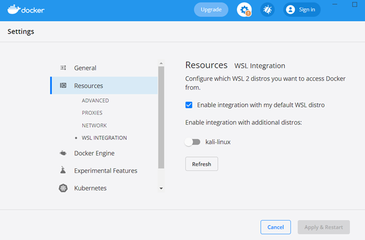Click the Resources disk icon
365x240 pixels.
[x=63, y=85]
